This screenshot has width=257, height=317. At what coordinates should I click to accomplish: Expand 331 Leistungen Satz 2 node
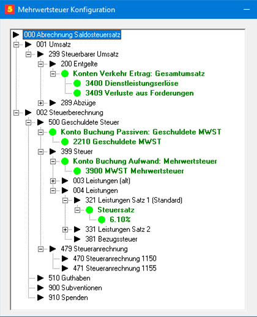[x=65, y=229]
